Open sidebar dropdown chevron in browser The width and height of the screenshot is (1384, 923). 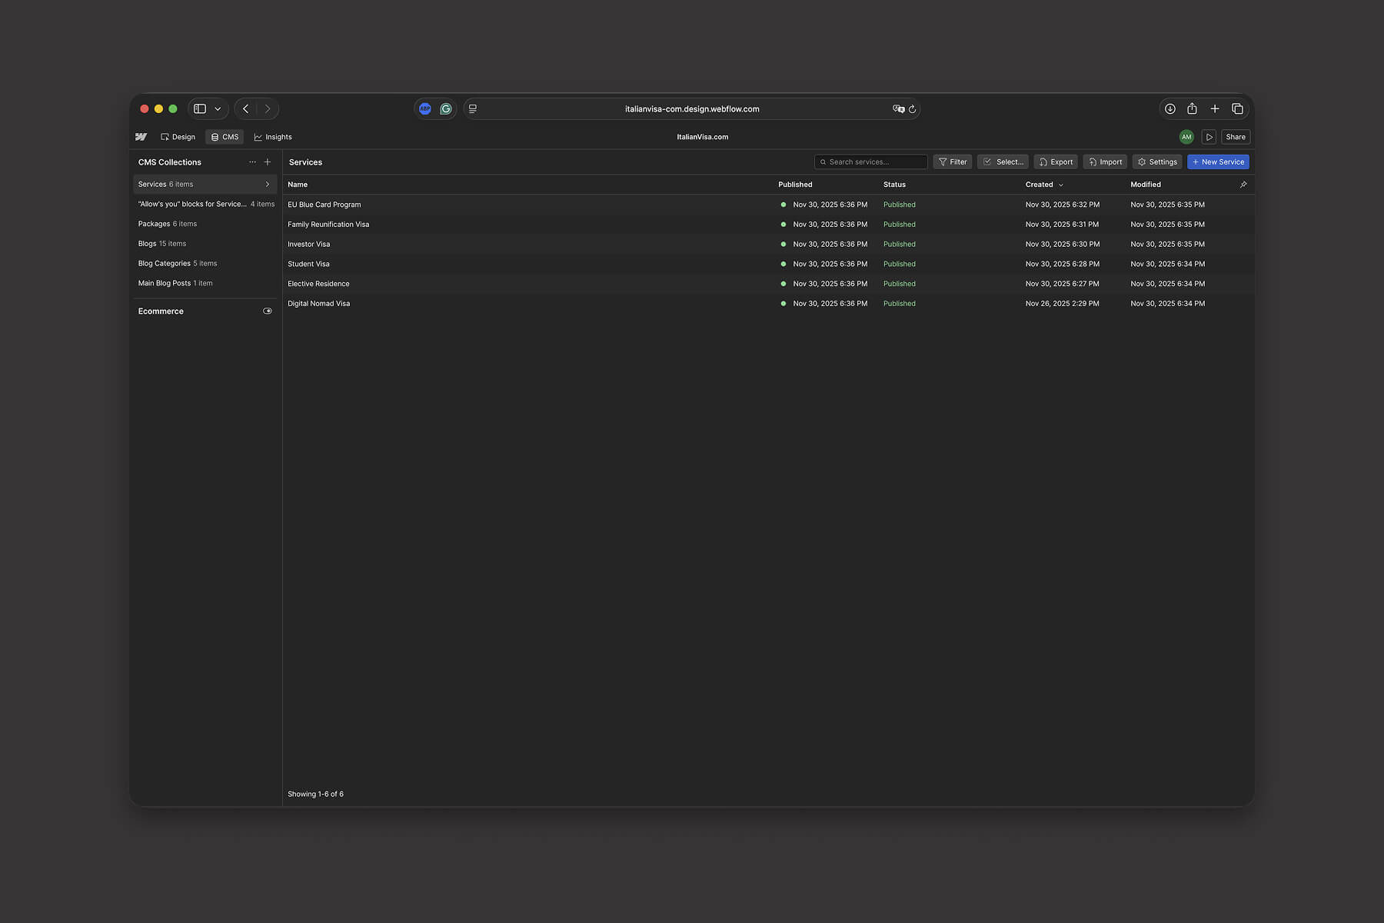pyautogui.click(x=218, y=109)
